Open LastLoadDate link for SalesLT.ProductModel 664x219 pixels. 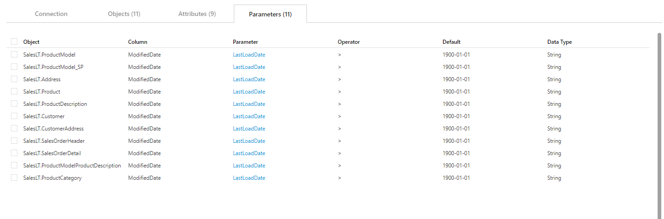tap(249, 55)
